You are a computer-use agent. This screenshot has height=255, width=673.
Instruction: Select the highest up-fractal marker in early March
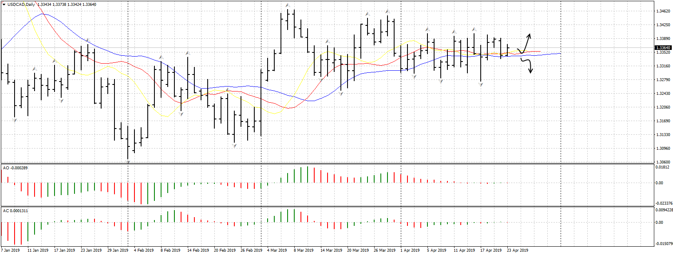pos(288,5)
